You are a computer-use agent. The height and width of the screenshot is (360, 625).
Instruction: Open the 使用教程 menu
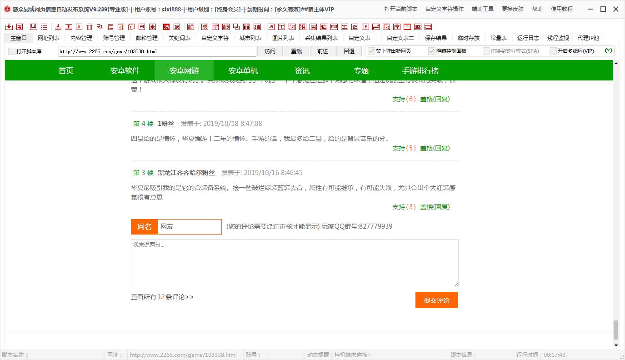click(x=562, y=9)
